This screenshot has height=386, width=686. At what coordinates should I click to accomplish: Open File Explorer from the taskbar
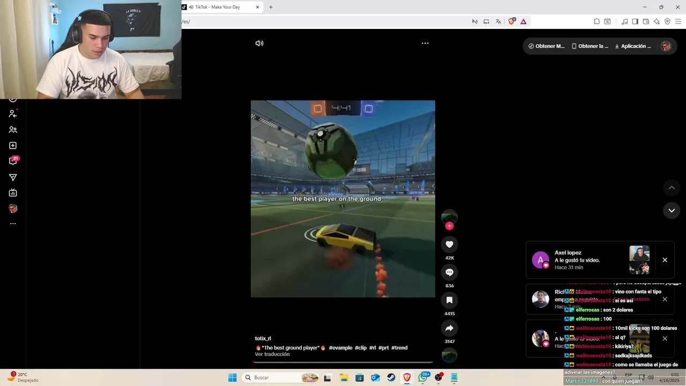tap(344, 377)
